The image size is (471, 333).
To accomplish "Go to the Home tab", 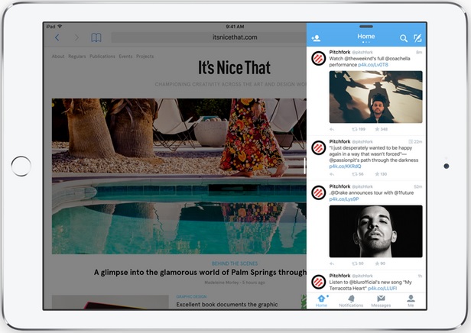I will tap(321, 300).
